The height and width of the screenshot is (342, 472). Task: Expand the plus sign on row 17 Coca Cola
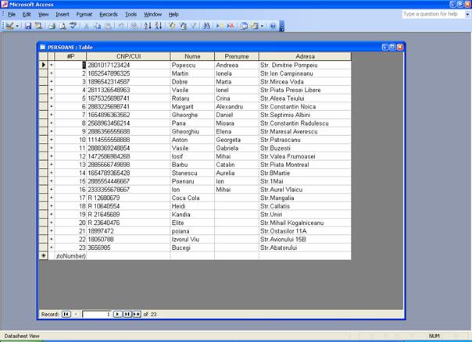click(52, 198)
